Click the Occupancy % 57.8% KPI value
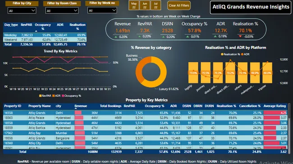 (195, 31)
